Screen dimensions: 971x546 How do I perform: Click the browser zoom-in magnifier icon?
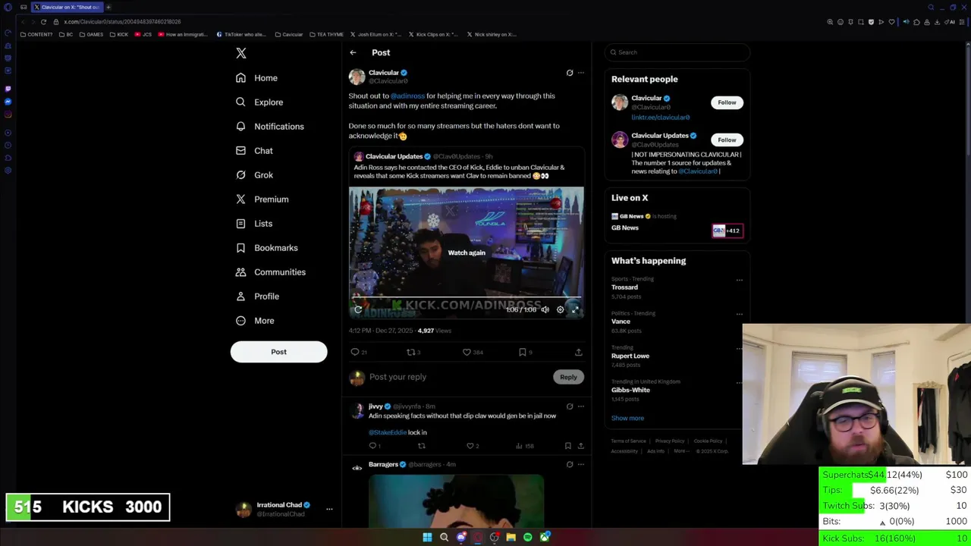pos(830,22)
